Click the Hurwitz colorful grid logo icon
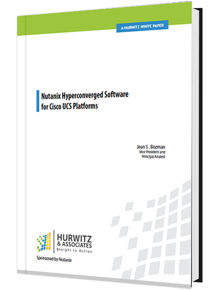 pyautogui.click(x=44, y=242)
